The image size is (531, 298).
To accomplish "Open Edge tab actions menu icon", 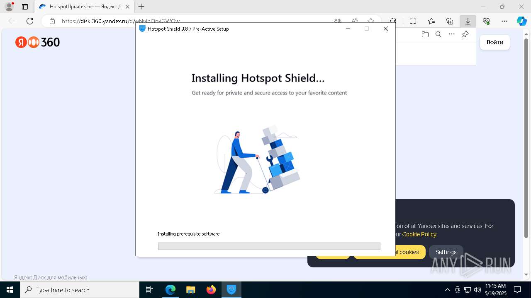I will pos(25,7).
